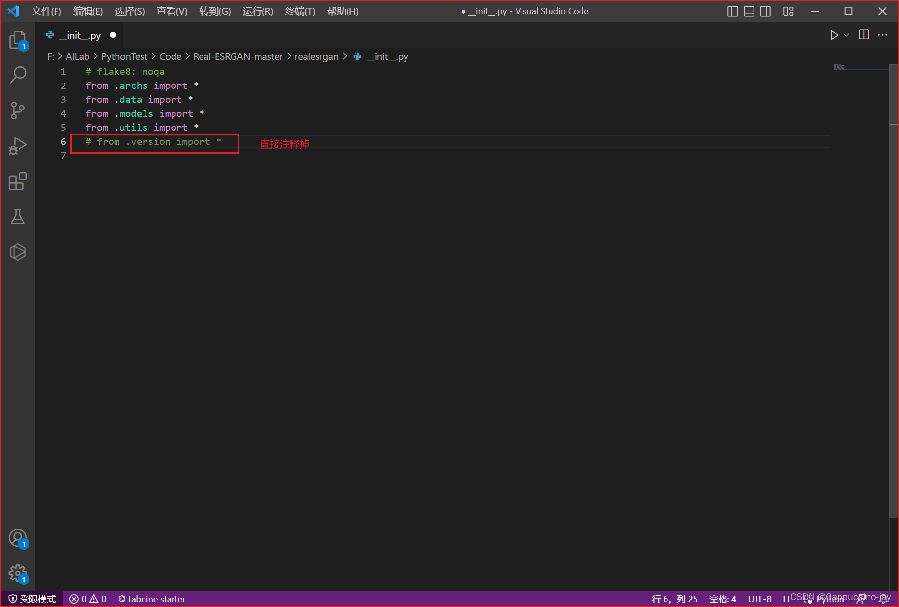Toggle the bottom panel layout button

click(x=749, y=11)
